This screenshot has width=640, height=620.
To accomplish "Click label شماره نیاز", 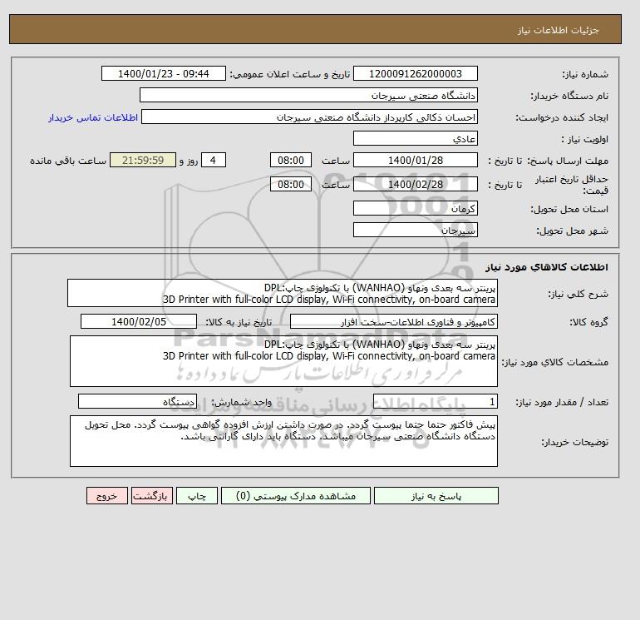I will [x=585, y=74].
